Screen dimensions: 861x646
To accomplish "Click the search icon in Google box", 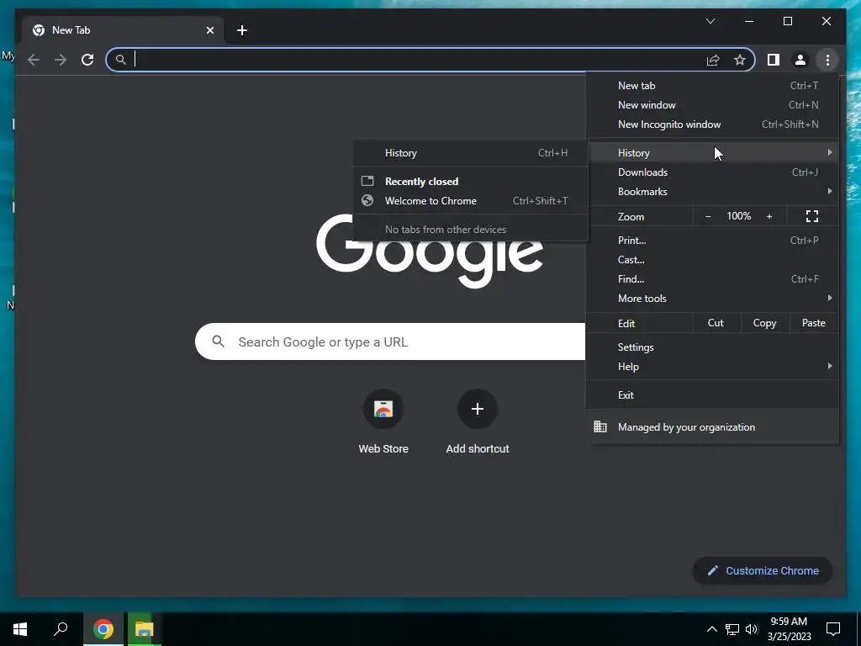I will 218,342.
